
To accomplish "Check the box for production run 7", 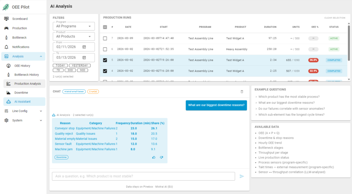I will click(105, 38).
